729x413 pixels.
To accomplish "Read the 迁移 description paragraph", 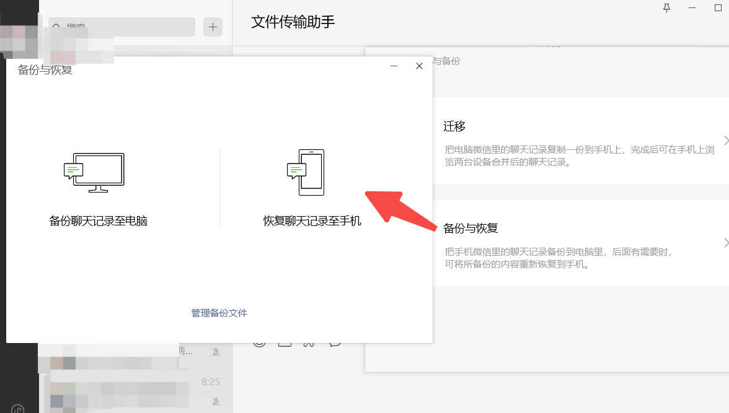I will coord(579,155).
